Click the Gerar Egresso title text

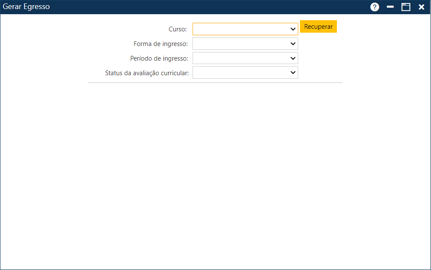tap(26, 7)
